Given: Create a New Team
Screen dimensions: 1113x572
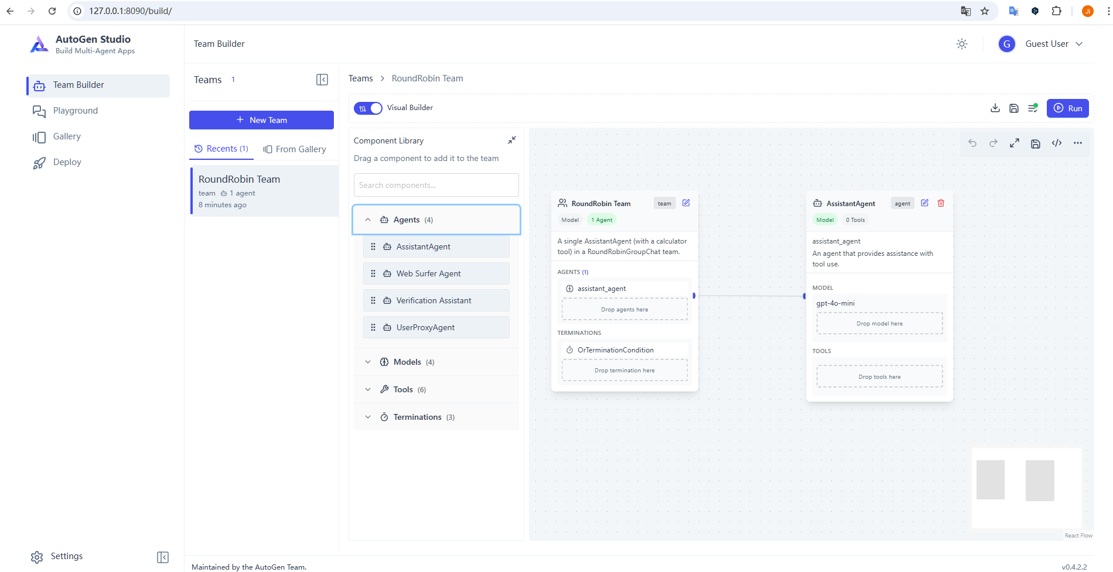Looking at the screenshot, I should coord(261,120).
